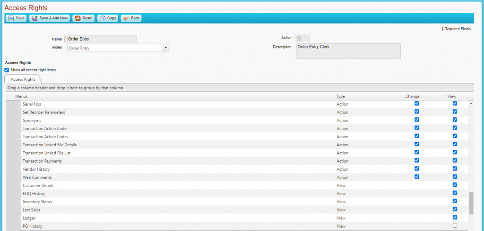This screenshot has width=484, height=231.
Task: Uncheck Change for Synonyms
Action: 417,119
